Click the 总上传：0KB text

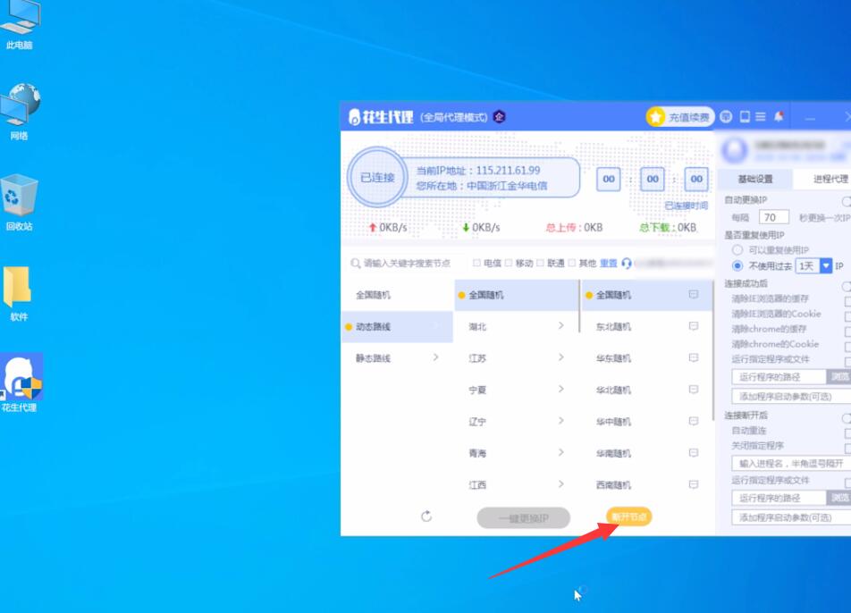point(574,227)
